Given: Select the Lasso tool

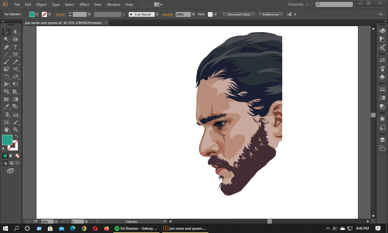Looking at the screenshot, I should click(15, 39).
